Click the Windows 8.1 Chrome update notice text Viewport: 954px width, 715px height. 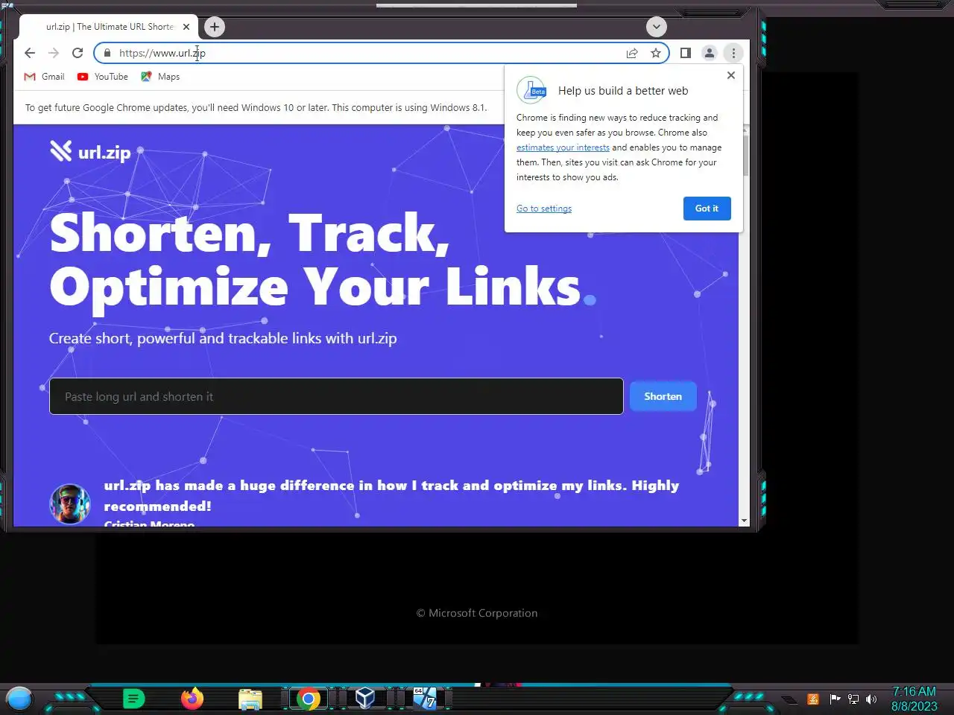pos(256,107)
